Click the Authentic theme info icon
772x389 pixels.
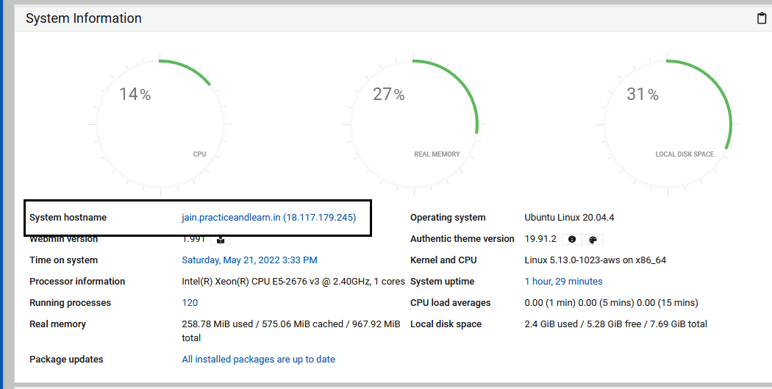coord(573,240)
